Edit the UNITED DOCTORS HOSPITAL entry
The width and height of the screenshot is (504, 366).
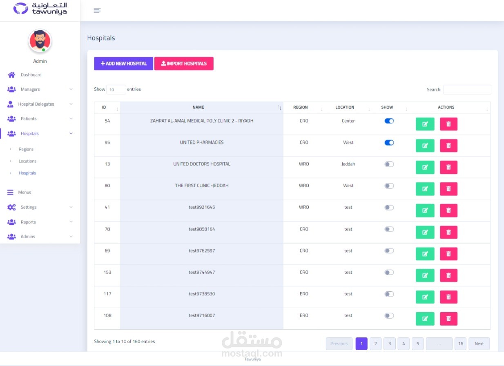[x=425, y=167]
